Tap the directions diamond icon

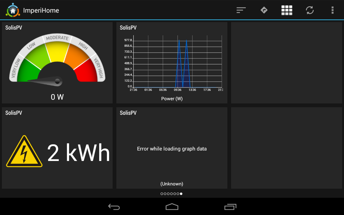click(264, 10)
